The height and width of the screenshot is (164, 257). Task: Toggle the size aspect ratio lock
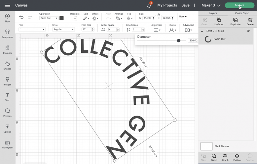tap(159, 15)
